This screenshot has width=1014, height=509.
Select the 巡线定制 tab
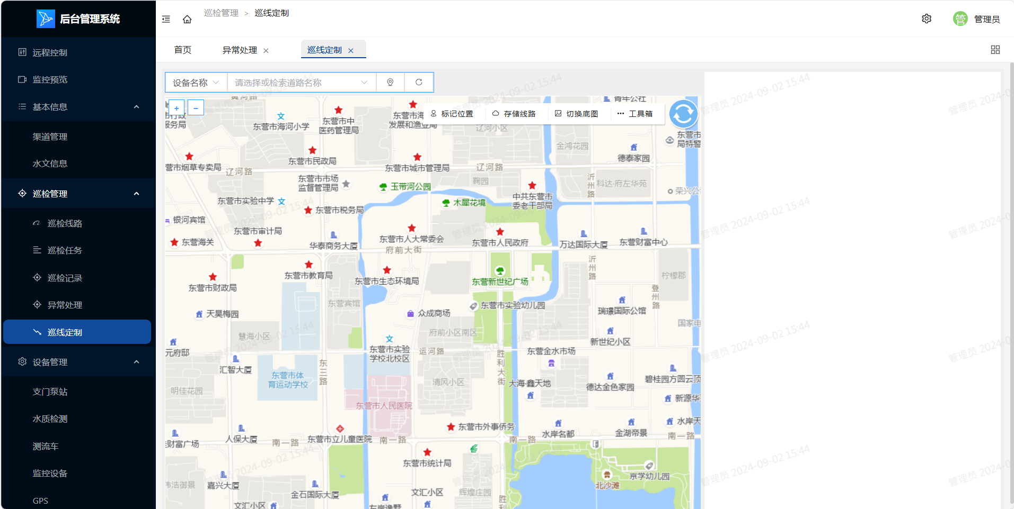tap(324, 50)
